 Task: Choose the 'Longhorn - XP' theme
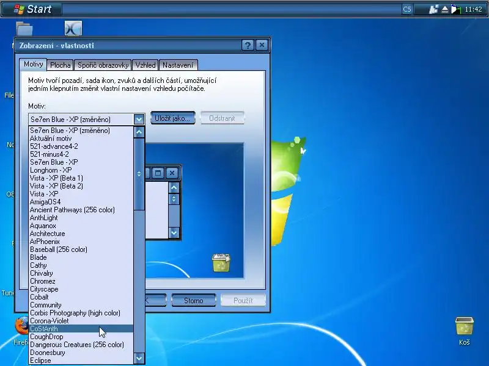pyautogui.click(x=81, y=170)
